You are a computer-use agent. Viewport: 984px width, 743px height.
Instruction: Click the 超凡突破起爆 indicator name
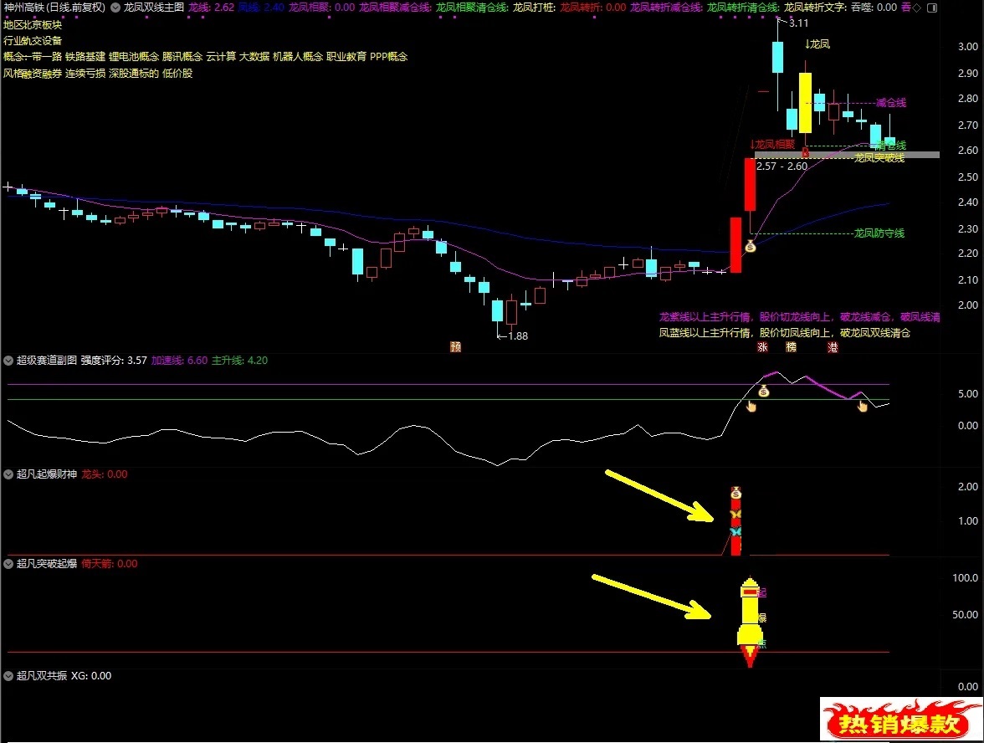47,564
